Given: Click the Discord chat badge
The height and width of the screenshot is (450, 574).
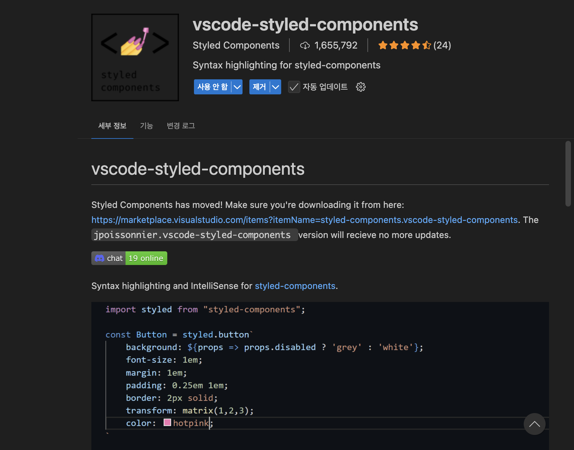Looking at the screenshot, I should [108, 258].
